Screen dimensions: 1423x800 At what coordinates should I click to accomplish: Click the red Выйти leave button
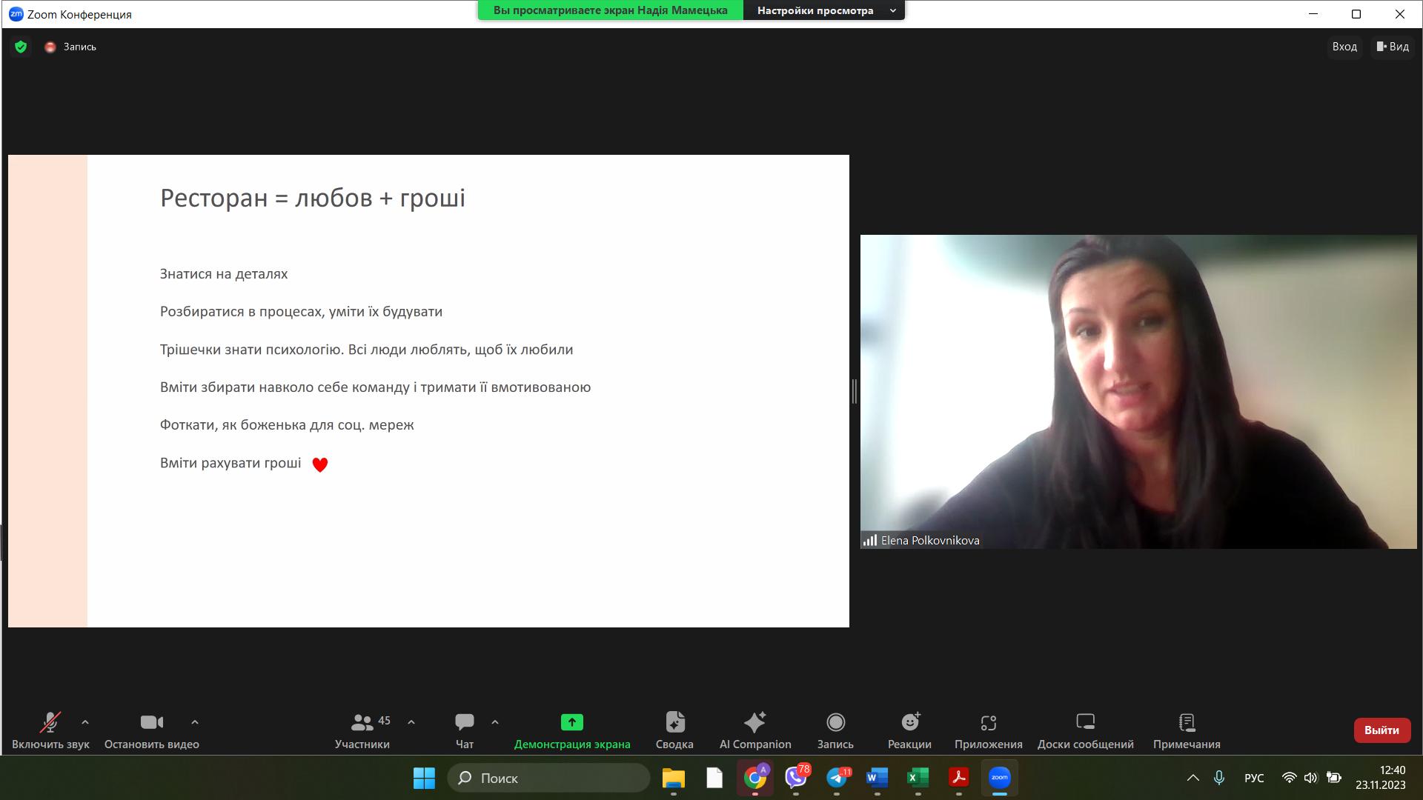click(x=1381, y=730)
